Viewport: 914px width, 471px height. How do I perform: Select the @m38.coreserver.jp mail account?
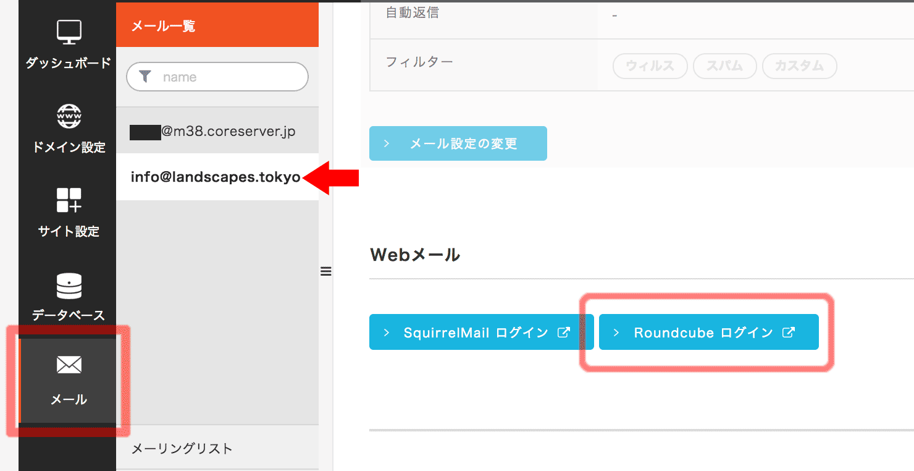tap(217, 131)
